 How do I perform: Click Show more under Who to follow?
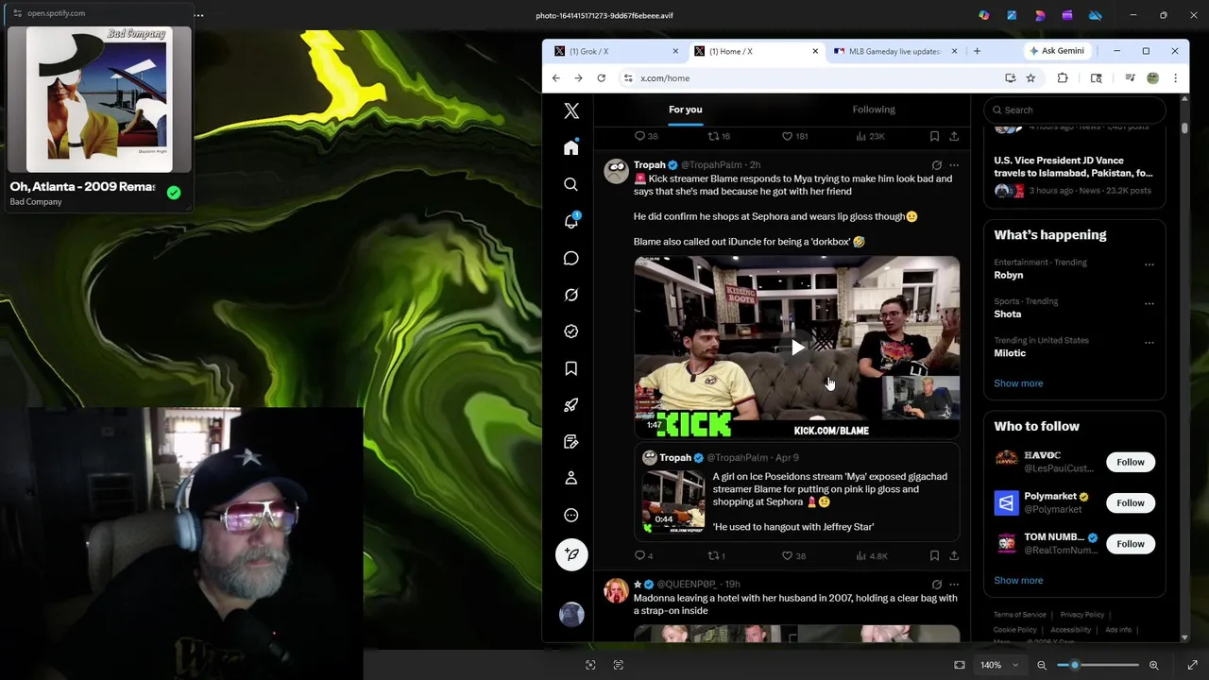[x=1018, y=581]
